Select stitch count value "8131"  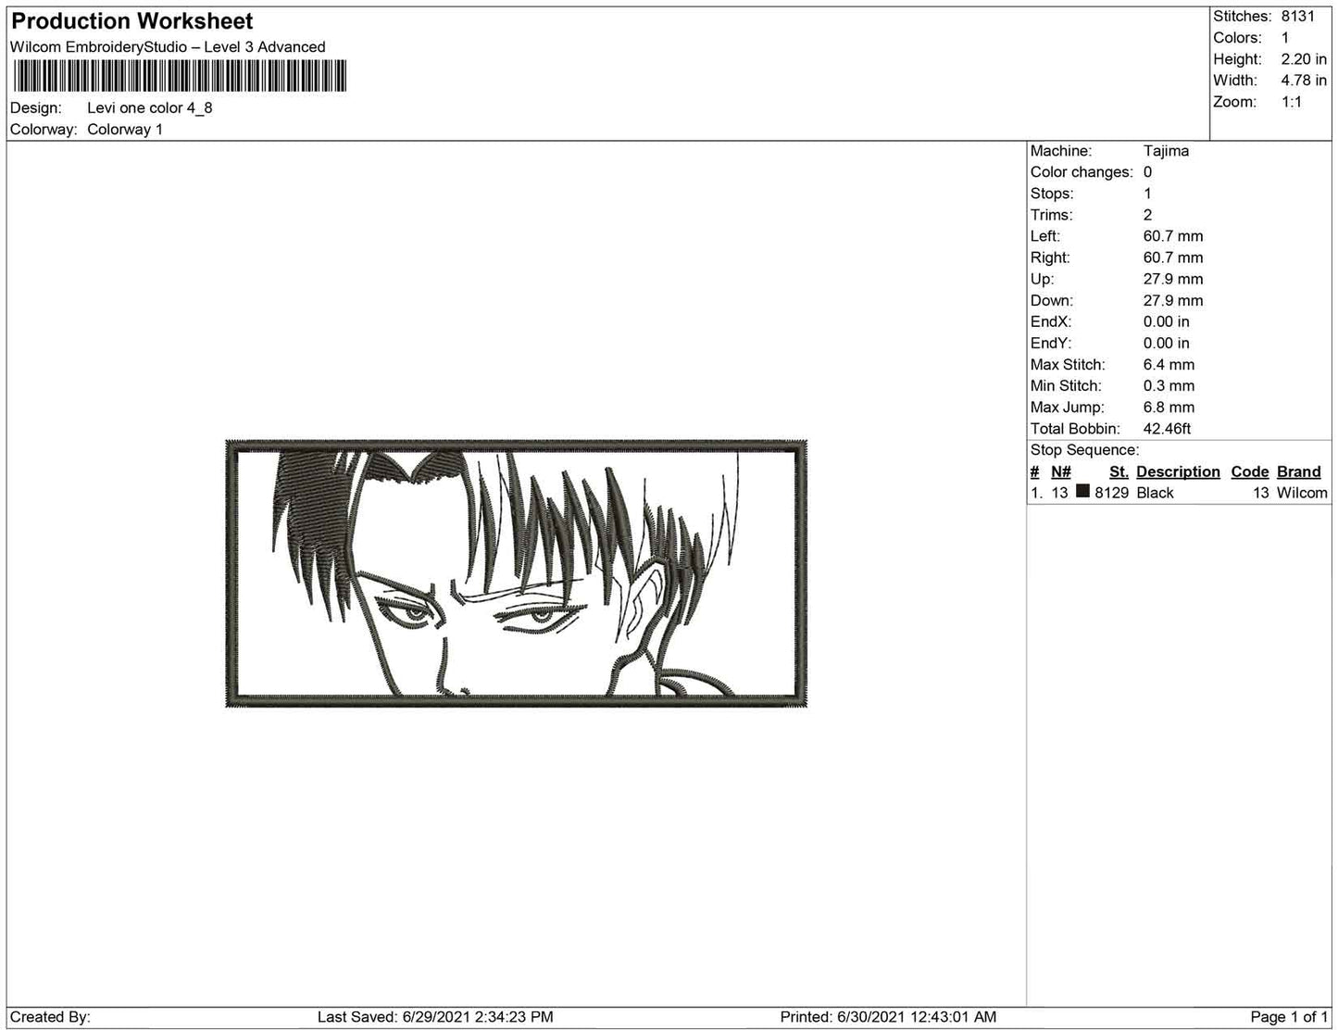point(1298,17)
